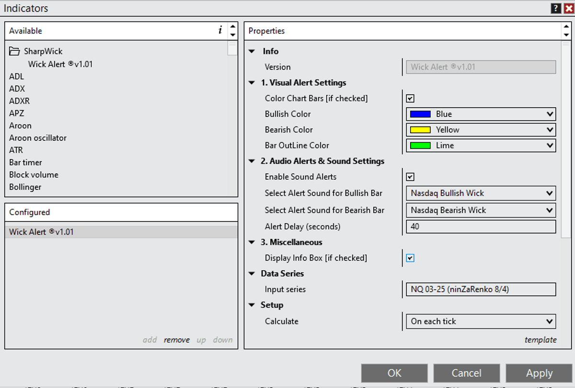575x388 pixels.
Task: Open the Calculate dropdown
Action: tap(481, 321)
